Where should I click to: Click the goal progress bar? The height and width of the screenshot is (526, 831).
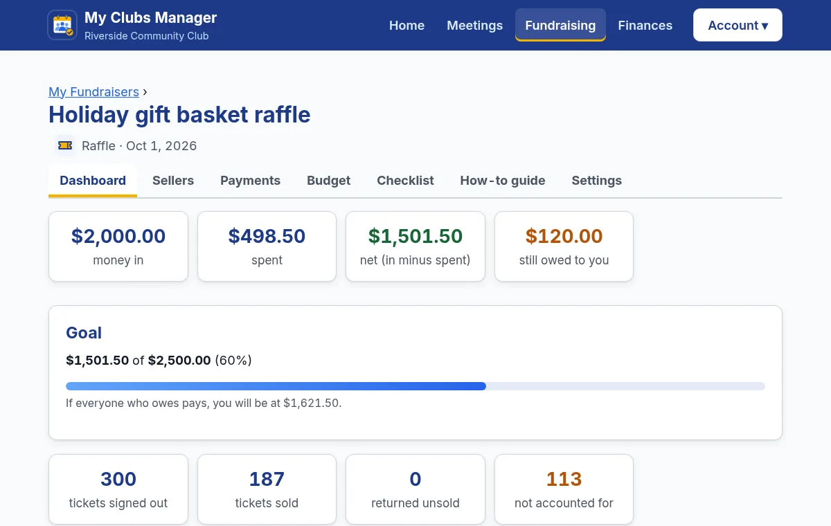pos(415,386)
